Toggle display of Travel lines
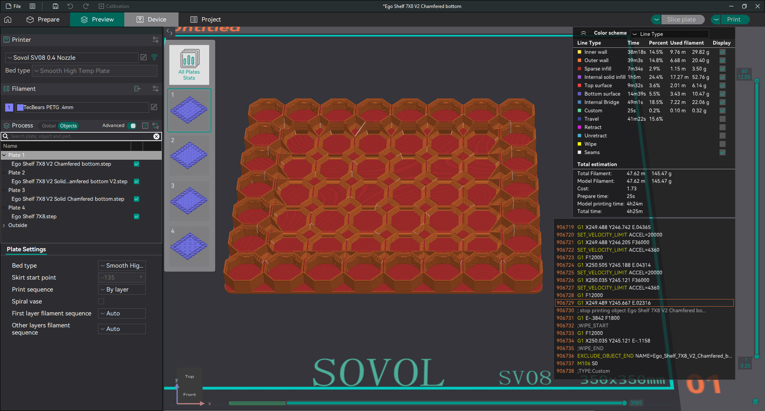 point(722,119)
